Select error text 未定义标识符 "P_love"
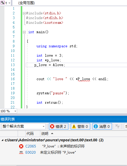Image resolution: width=127 pixels, height=166 pixels. 58,152
